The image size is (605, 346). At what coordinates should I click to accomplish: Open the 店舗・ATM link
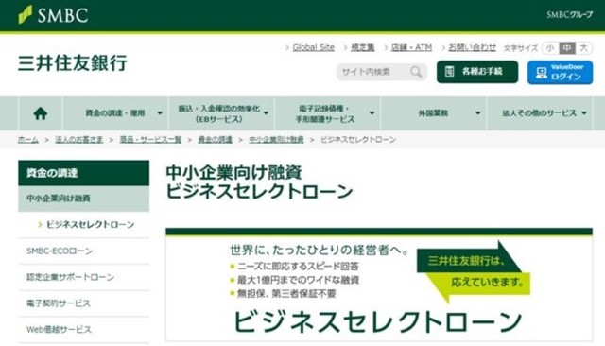tap(411, 47)
